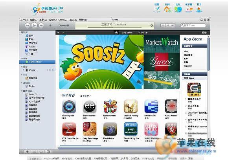Select 电视节目 (TV Shows) in the sidebar
This screenshot has height=160, width=228.
click(x=31, y=43)
